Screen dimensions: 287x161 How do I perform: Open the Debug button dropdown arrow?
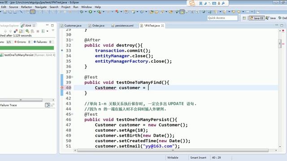pyautogui.click(x=86, y=12)
